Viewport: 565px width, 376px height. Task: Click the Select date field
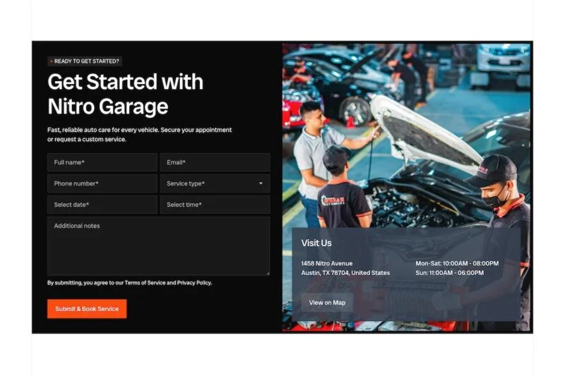click(x=102, y=205)
